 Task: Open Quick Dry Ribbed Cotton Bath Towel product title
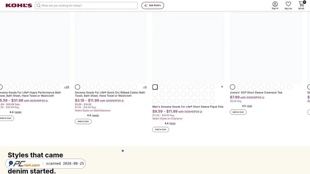[110, 94]
